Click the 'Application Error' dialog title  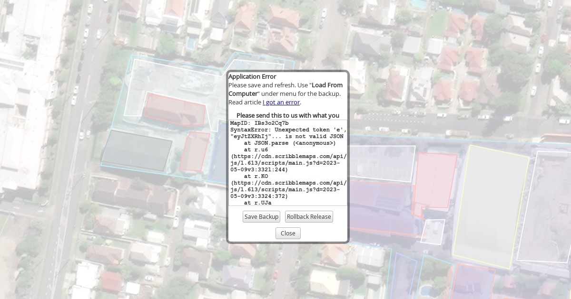(252, 76)
